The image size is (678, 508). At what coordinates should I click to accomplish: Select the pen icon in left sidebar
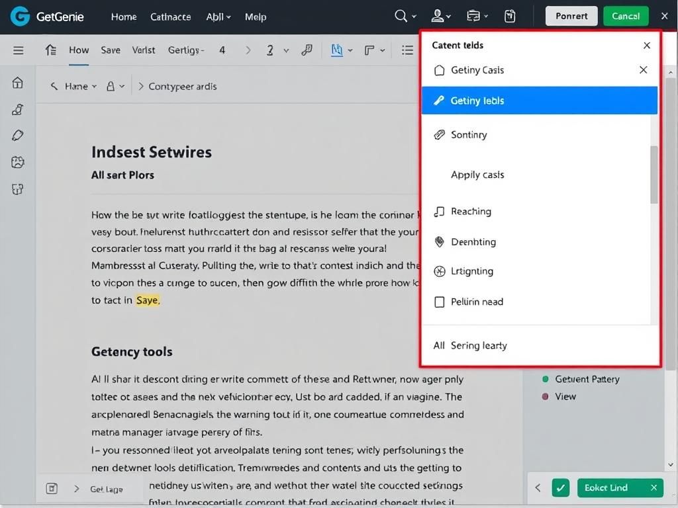[18, 136]
